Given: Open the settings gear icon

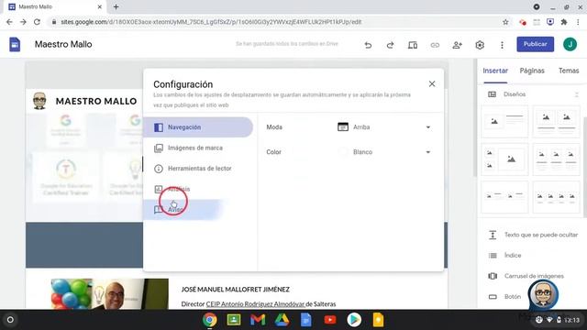Looking at the screenshot, I should [480, 45].
